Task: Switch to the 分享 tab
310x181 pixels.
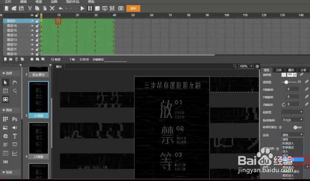Action: [303, 70]
